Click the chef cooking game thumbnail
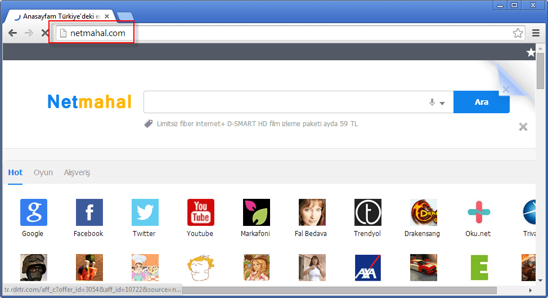The width and height of the screenshot is (548, 298). [x=145, y=268]
